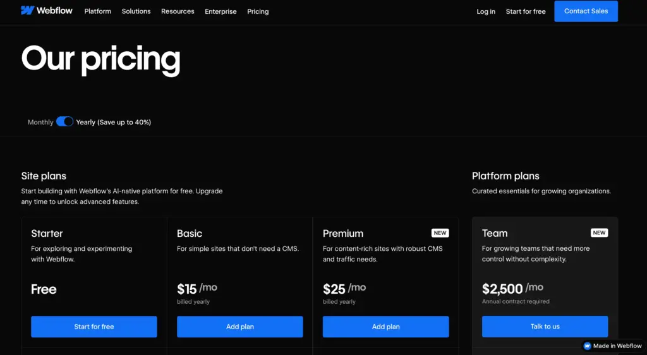Click Add plan under Basic

(x=239, y=327)
